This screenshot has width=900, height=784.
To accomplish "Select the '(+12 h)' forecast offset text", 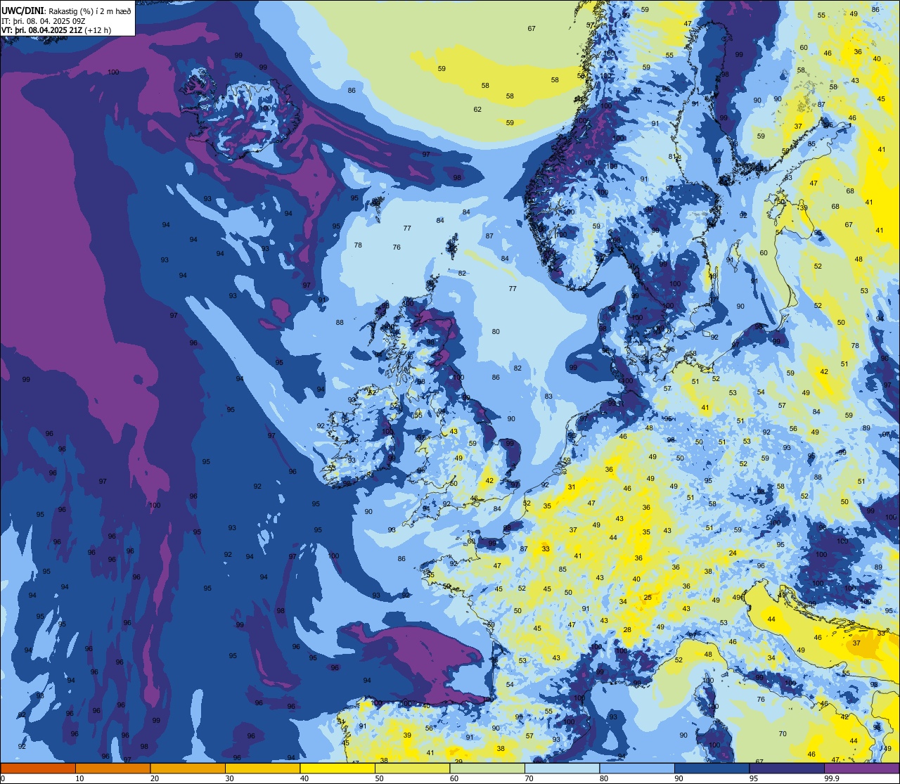I will pos(98,30).
